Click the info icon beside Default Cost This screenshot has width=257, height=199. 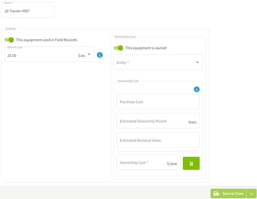(100, 55)
